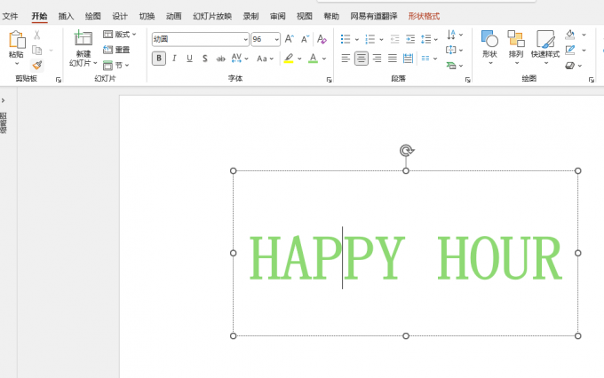604x378 pixels.
Task: Expand the Layout (版式) dropdown
Action: (x=121, y=35)
